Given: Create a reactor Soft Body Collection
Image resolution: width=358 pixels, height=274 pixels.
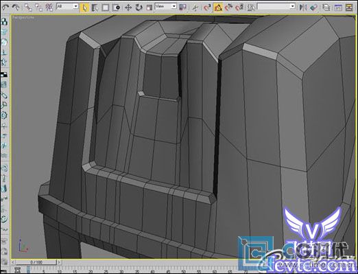Looking at the screenshot, I should point(4,42).
